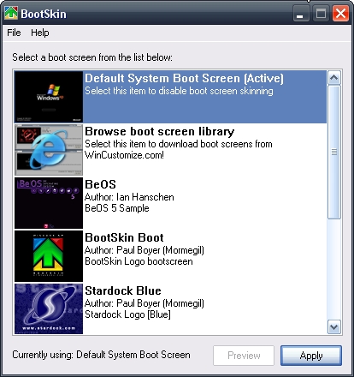Screen dimensions: 354x377
Task: Click "Select this item to disable boot screen skinning"
Action: tap(179, 91)
